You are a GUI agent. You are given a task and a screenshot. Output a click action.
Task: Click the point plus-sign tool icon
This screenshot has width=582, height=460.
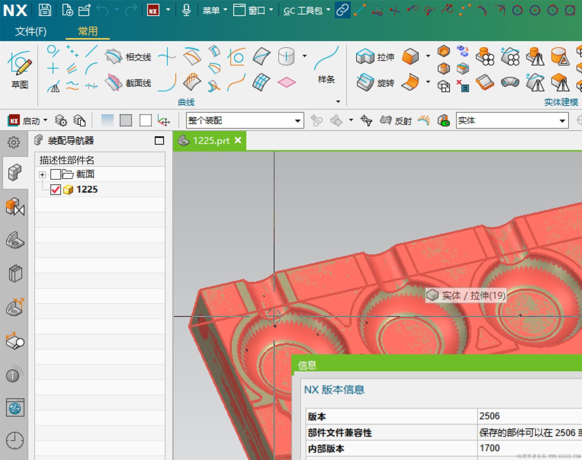click(x=53, y=68)
